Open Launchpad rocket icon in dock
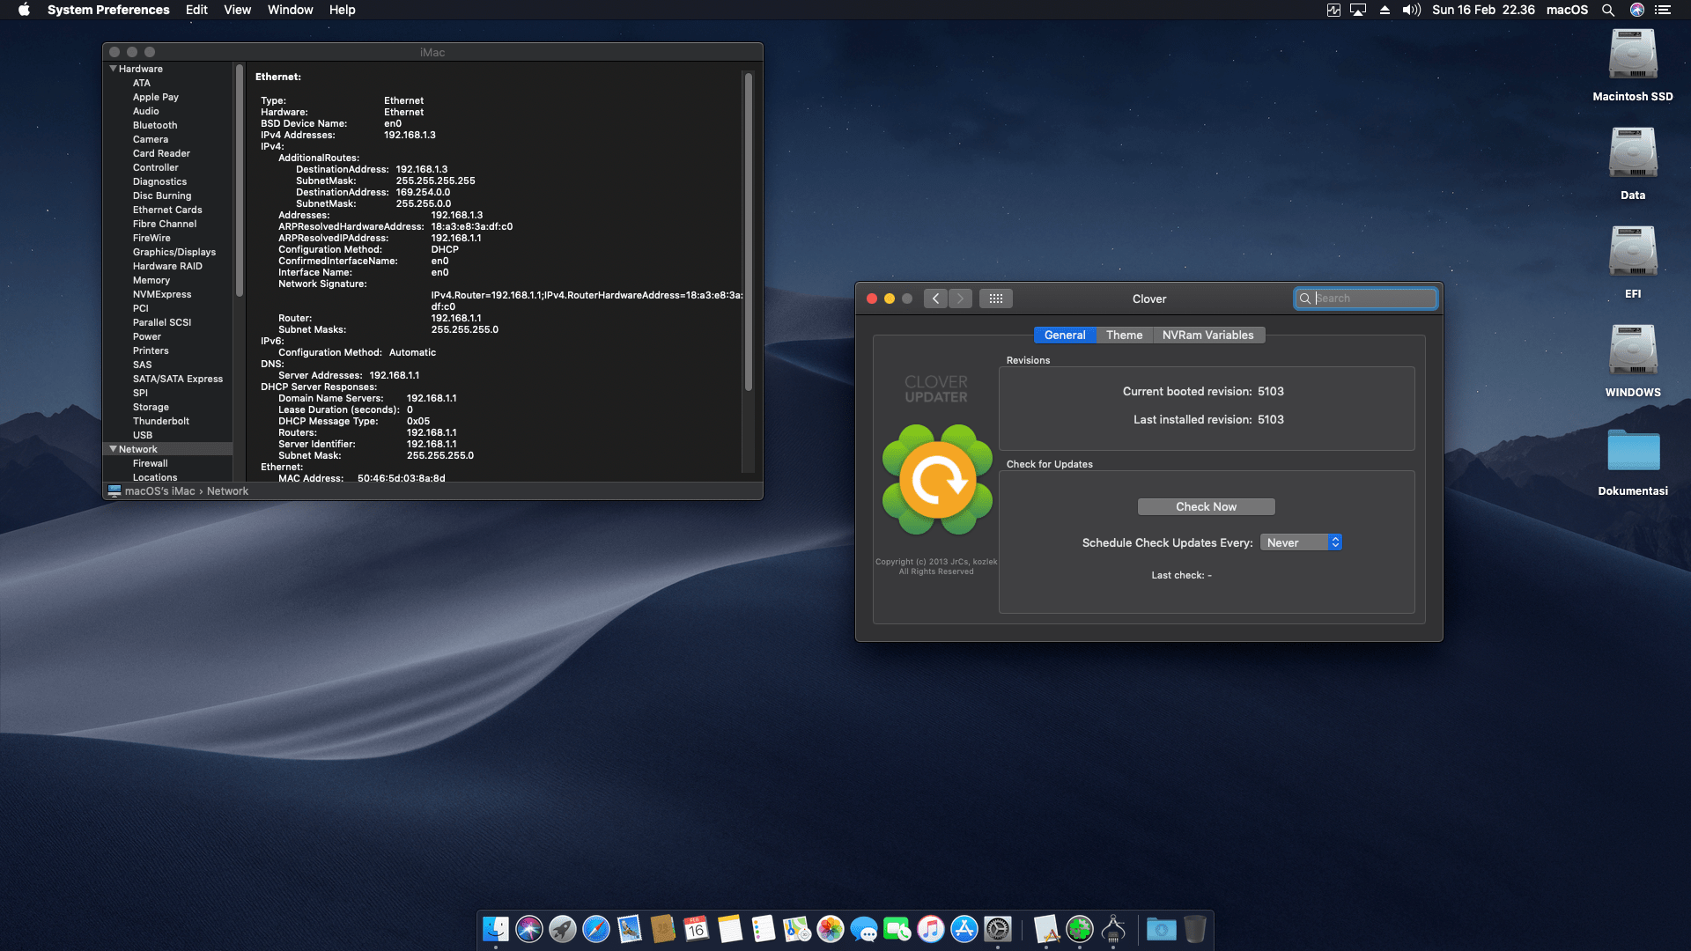The image size is (1691, 951). pyautogui.click(x=563, y=929)
